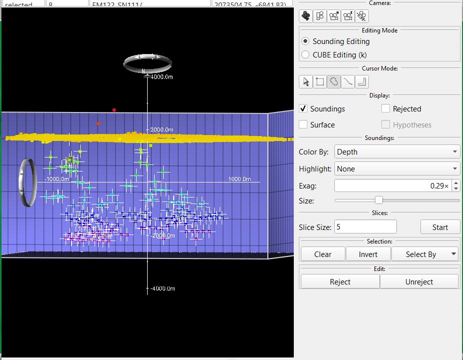Select the dashed line cursor mode

coord(348,81)
